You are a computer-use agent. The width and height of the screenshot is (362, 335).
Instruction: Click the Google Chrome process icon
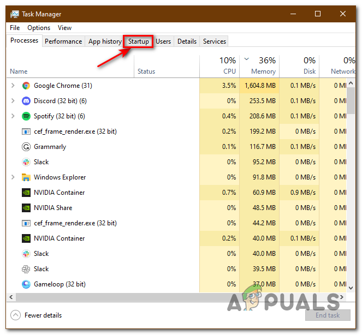pos(26,86)
